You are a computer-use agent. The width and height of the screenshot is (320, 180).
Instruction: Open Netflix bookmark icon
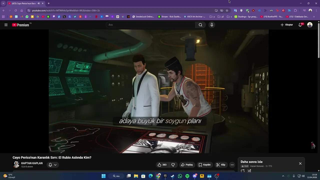[96, 17]
